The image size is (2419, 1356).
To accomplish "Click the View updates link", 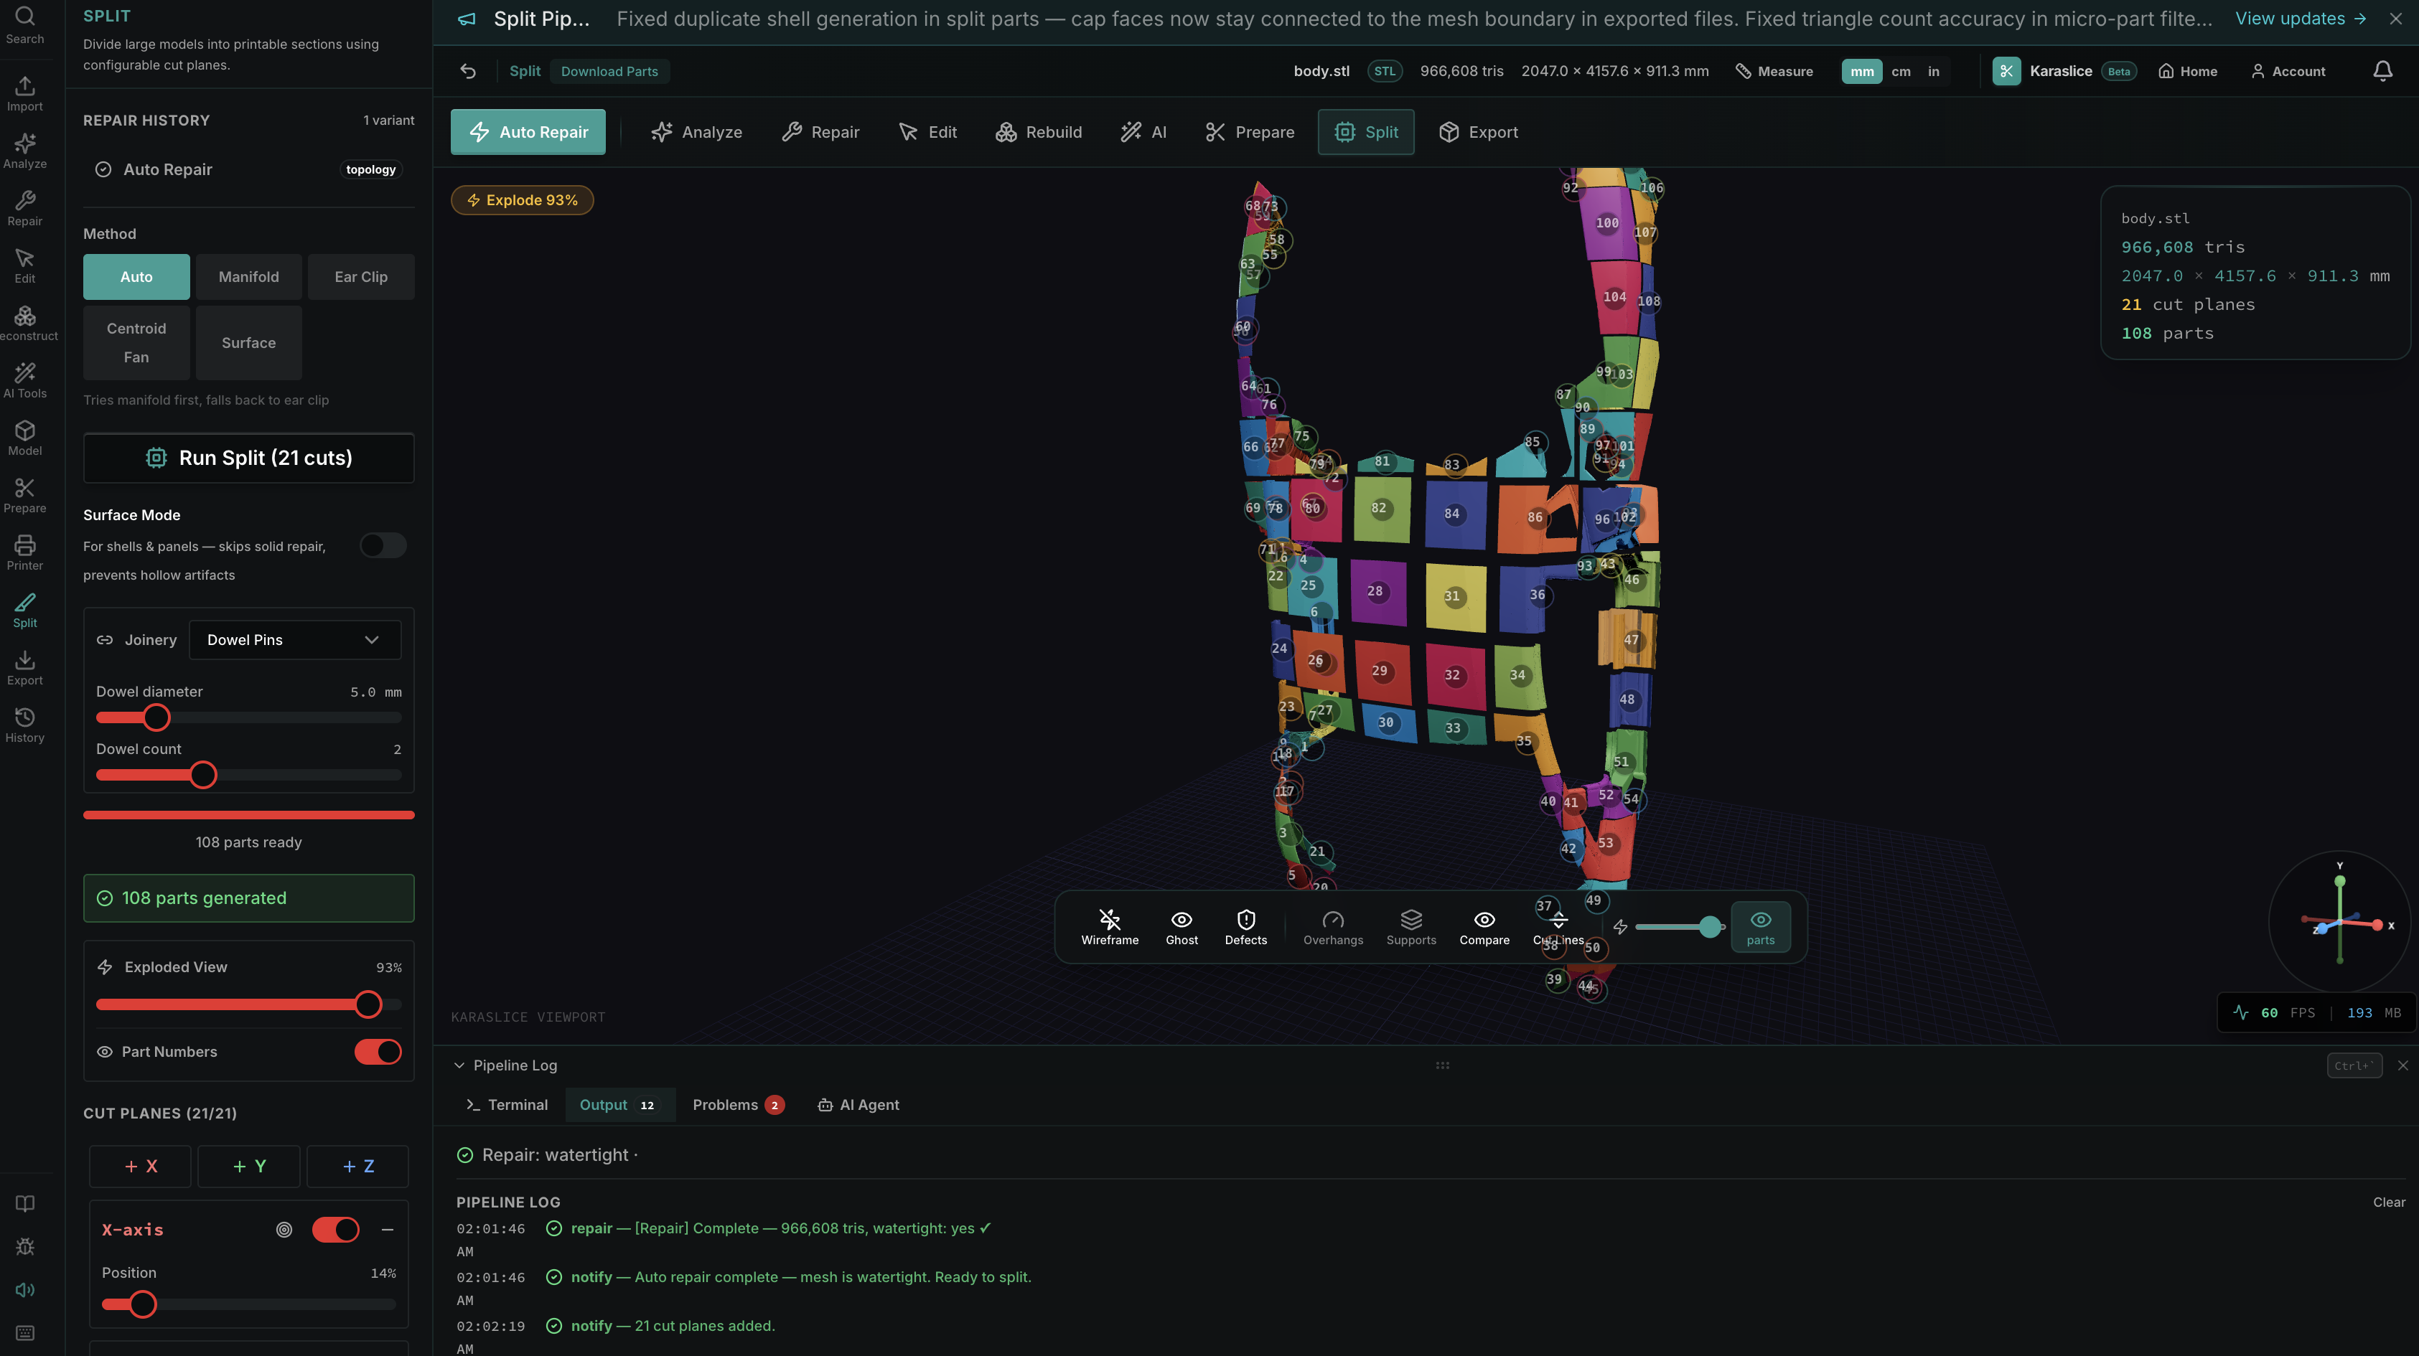I will [2300, 19].
